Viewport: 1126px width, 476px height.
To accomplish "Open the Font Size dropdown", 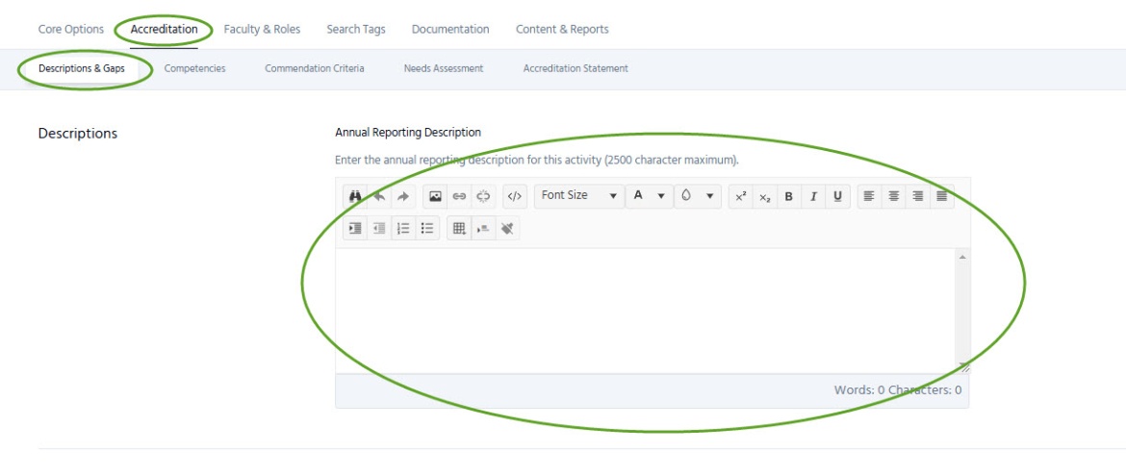I will pyautogui.click(x=578, y=196).
